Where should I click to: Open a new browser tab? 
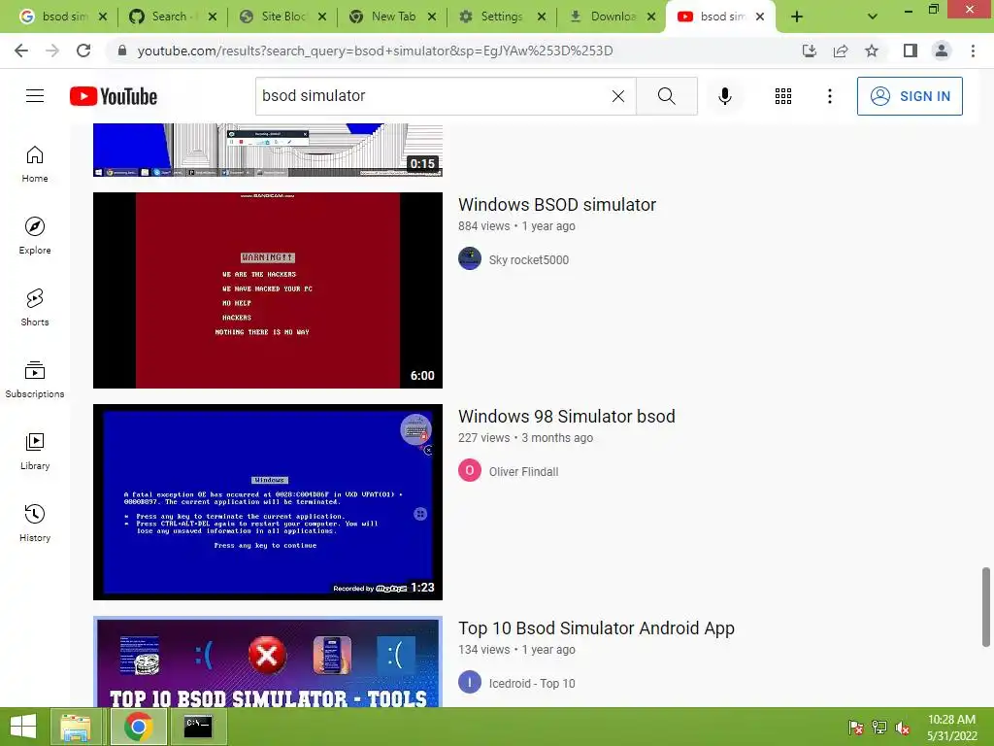coord(797,17)
